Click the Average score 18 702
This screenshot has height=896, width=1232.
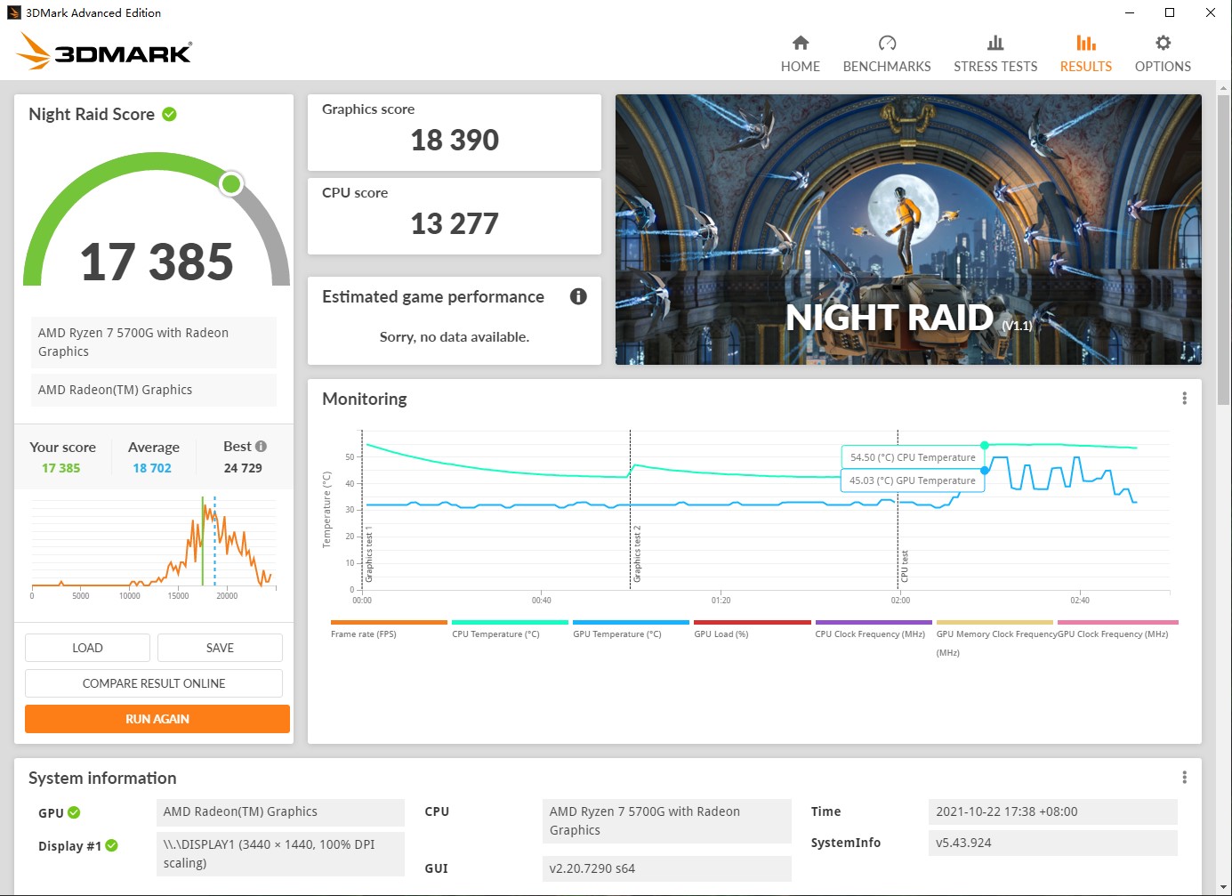coord(152,468)
